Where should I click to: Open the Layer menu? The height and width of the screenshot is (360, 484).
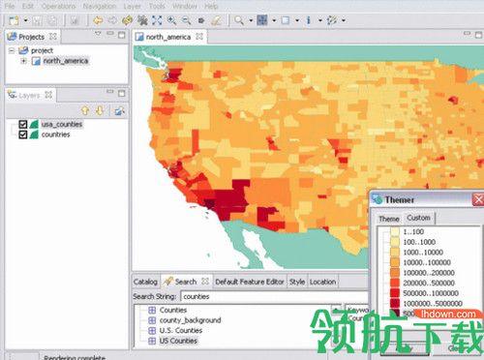133,6
